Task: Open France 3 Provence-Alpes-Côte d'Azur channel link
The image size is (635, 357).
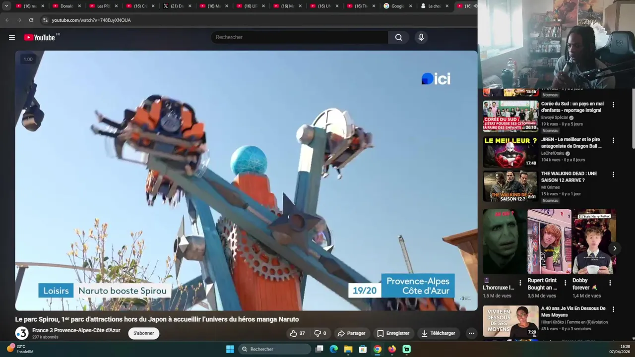Action: (x=76, y=330)
